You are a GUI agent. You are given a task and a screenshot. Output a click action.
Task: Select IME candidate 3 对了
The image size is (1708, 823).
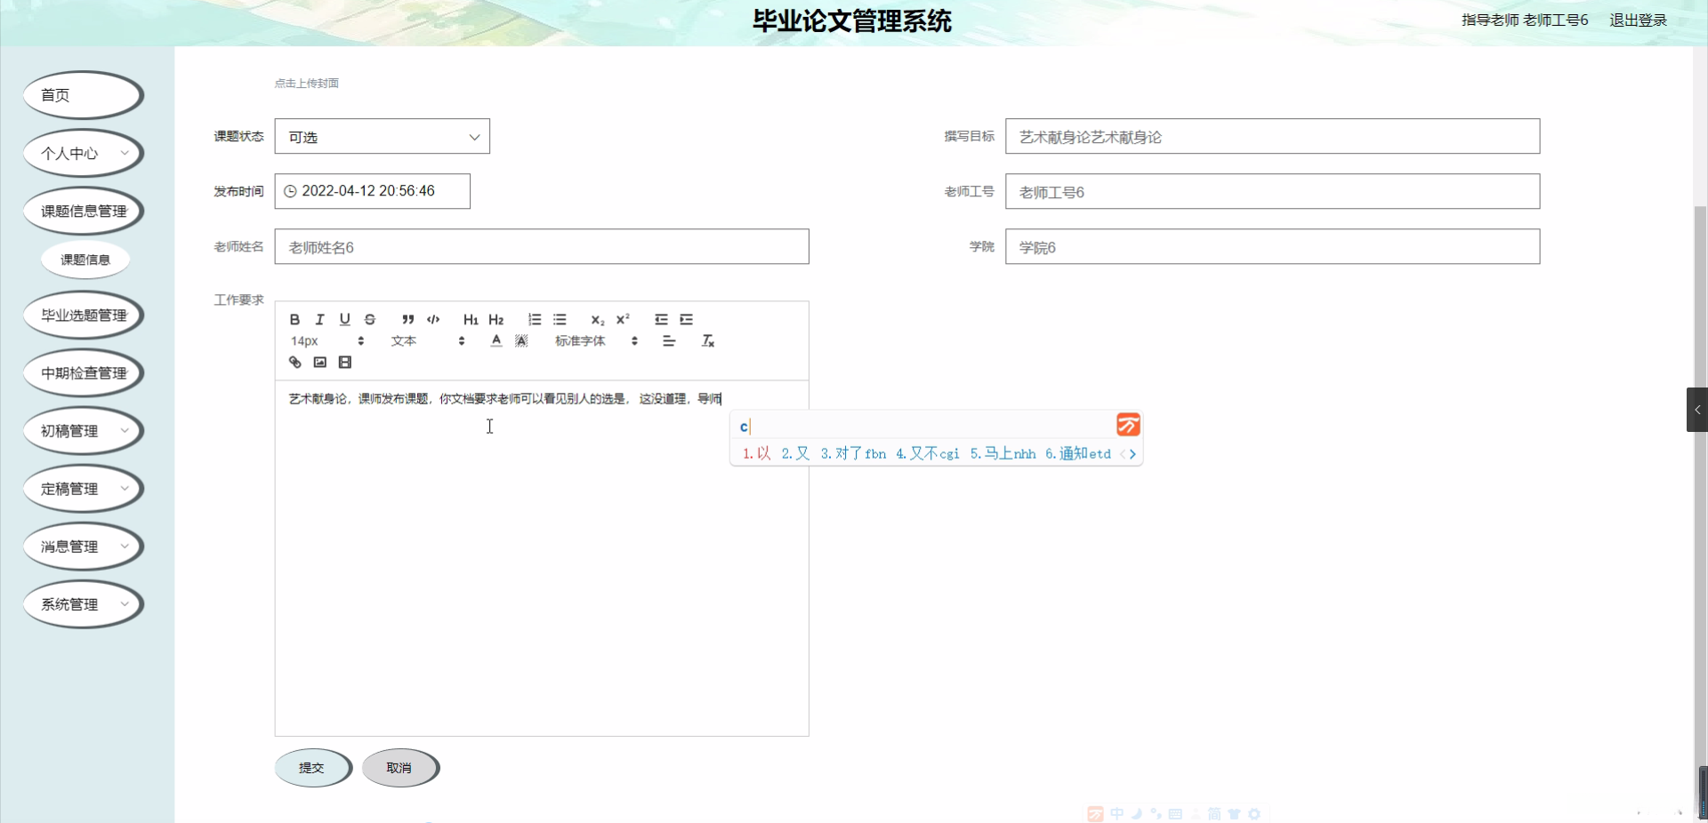[x=853, y=454]
